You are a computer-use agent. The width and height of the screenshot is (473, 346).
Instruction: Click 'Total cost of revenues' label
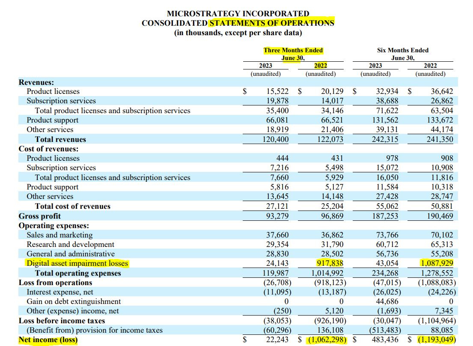pyautogui.click(x=73, y=206)
